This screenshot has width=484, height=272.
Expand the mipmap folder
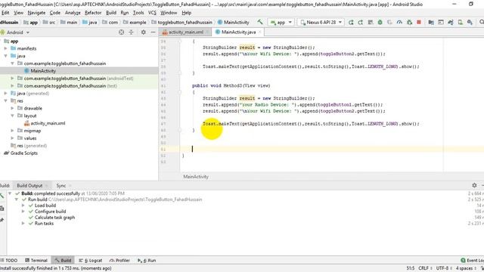12,131
